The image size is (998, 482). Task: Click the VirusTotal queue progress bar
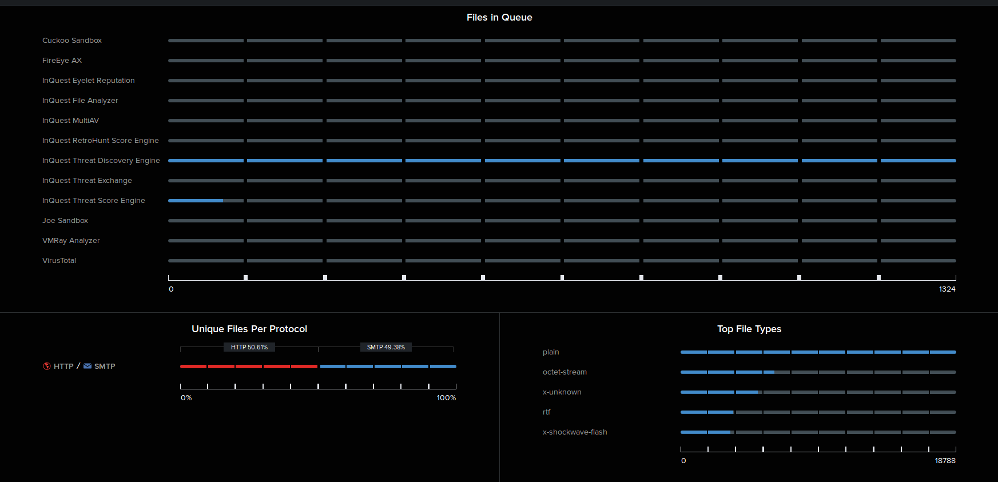562,261
